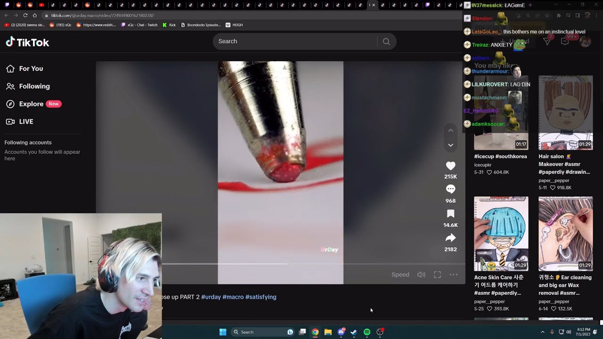Click the browser home icon

tap(35, 16)
